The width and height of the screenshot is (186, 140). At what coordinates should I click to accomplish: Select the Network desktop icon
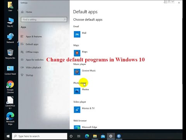point(10,38)
